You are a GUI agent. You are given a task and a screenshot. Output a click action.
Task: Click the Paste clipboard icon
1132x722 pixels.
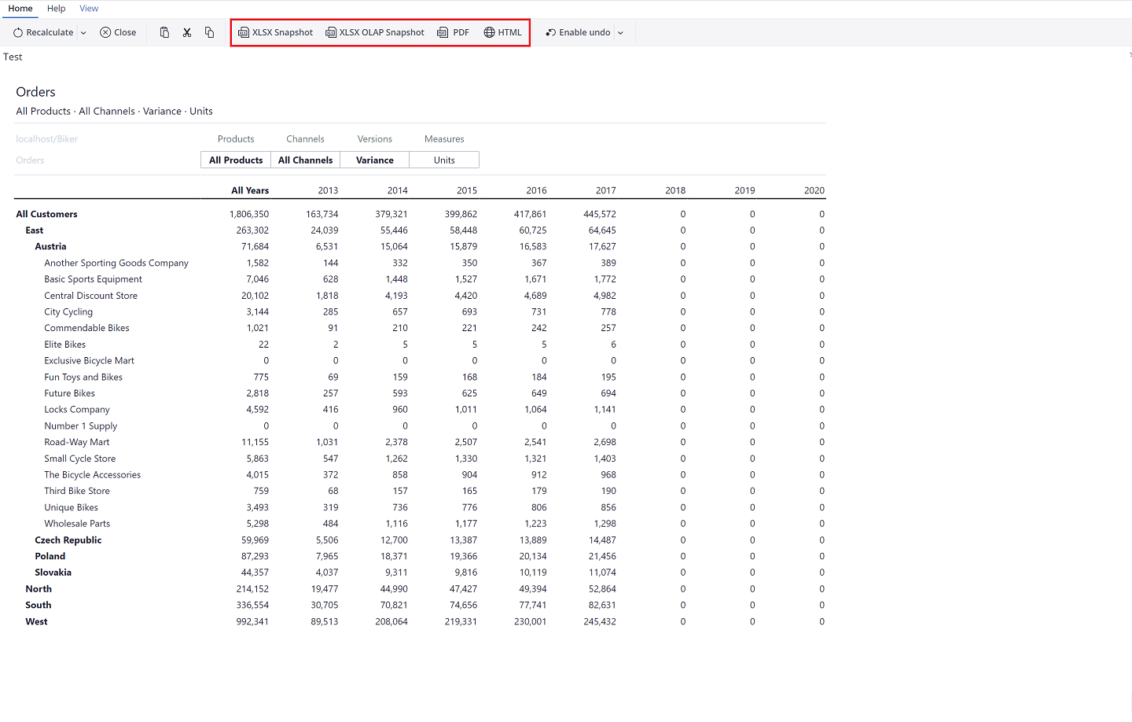point(164,32)
